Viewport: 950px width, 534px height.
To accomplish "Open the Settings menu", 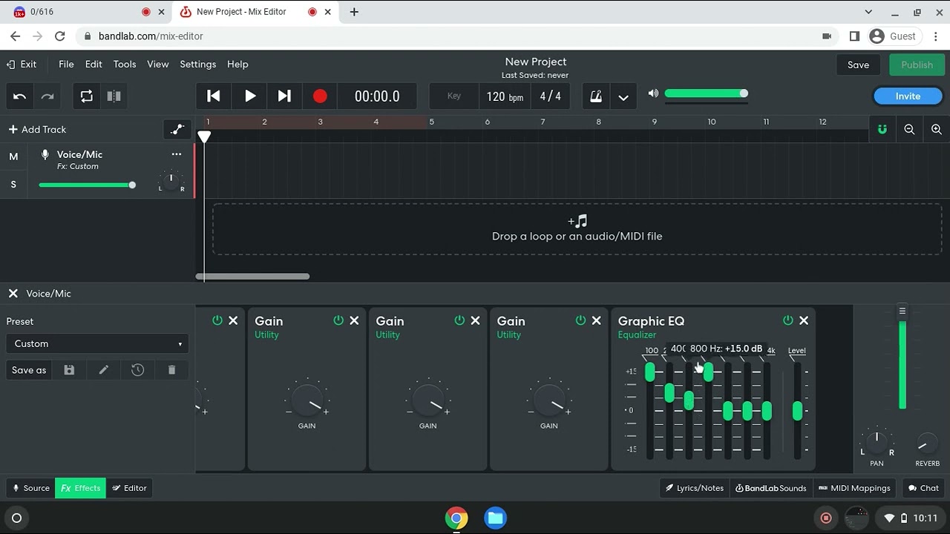I will pyautogui.click(x=198, y=65).
